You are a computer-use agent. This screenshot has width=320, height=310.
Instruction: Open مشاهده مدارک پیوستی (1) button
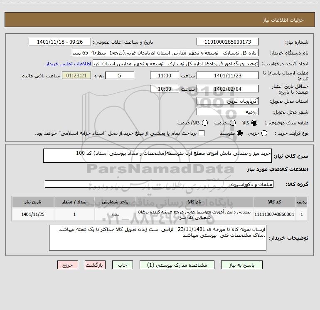177,265
